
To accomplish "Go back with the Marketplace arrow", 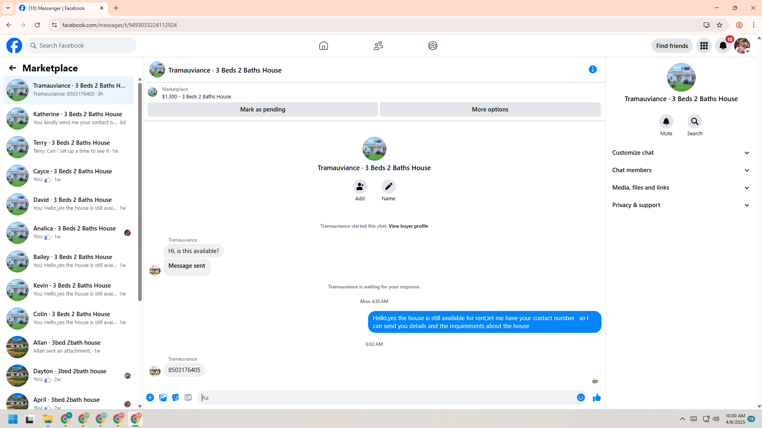I will pos(13,68).
